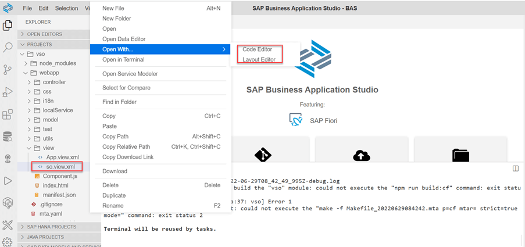This screenshot has width=525, height=247.
Task: Select mta.yaml in the file tree
Action: pos(51,213)
